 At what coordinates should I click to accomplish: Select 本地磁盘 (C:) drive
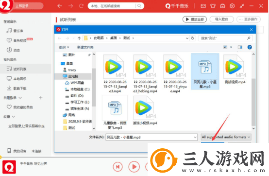point(80,89)
